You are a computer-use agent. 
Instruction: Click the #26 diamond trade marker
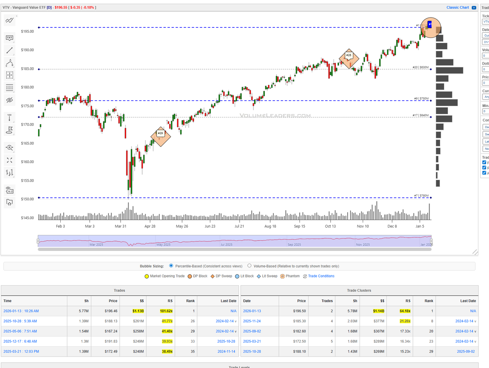point(349,58)
